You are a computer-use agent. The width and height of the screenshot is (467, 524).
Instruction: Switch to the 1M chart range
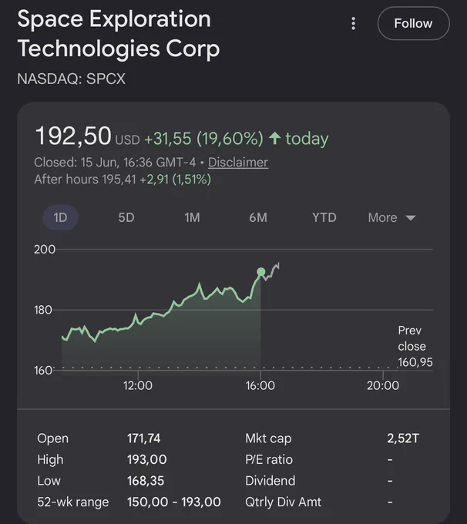click(192, 217)
